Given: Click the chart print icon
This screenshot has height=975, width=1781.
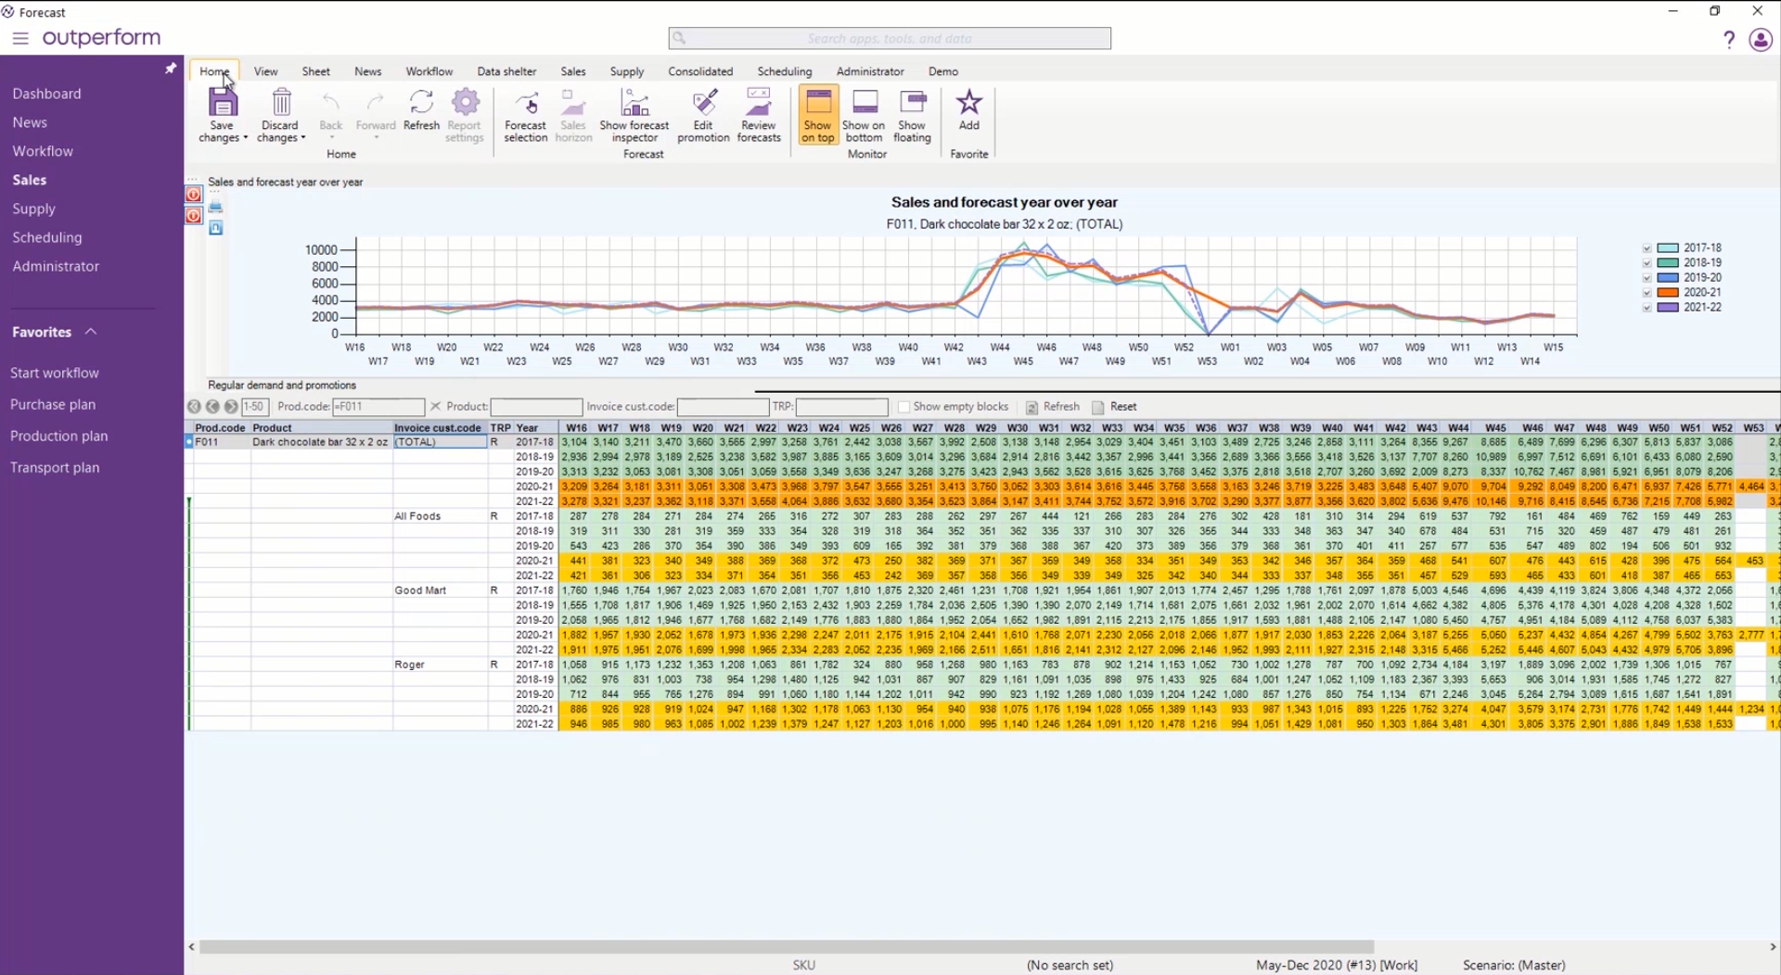Looking at the screenshot, I should [x=216, y=207].
